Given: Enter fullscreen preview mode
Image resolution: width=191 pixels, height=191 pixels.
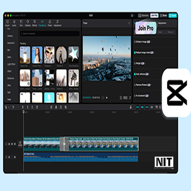Looking at the screenshot, I should 130,98.
